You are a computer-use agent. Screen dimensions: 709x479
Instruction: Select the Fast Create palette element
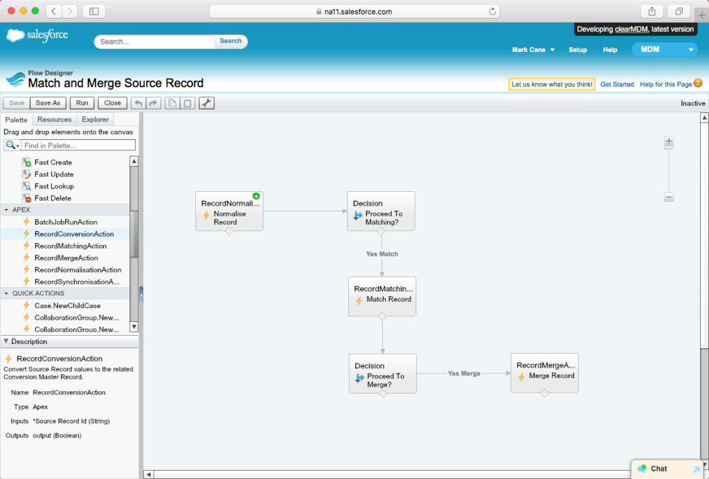coord(54,162)
